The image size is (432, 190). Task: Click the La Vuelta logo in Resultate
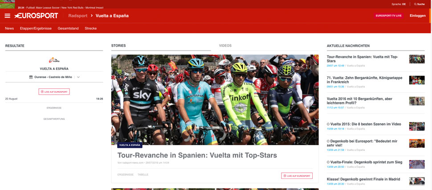pos(54,60)
